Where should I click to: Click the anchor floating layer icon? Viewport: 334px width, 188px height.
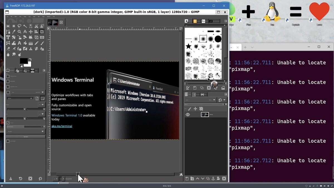click(213, 179)
